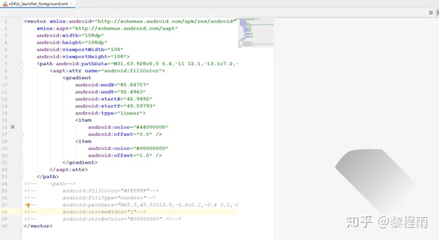Click the closing </vector> tag text
This screenshot has width=439, height=240.
pyautogui.click(x=38, y=226)
